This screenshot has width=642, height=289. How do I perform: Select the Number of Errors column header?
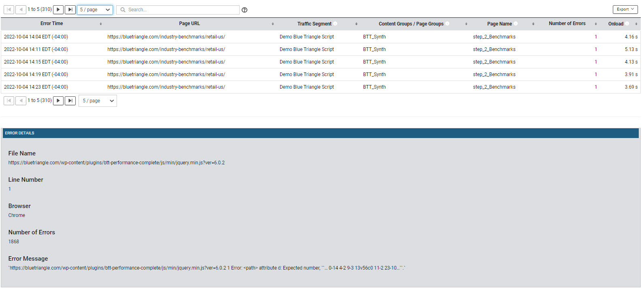[x=567, y=23]
